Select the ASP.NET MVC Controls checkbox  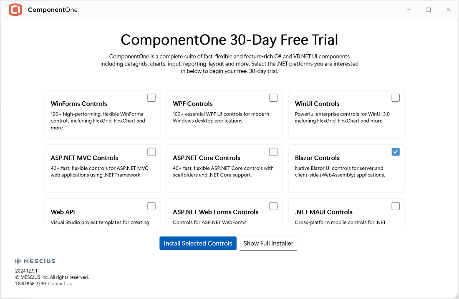coord(151,152)
